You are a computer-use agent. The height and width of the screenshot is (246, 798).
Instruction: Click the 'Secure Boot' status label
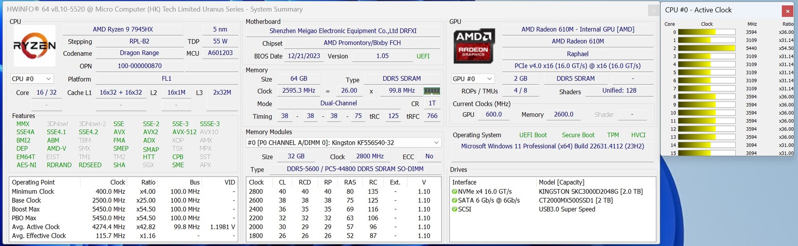(x=578, y=135)
